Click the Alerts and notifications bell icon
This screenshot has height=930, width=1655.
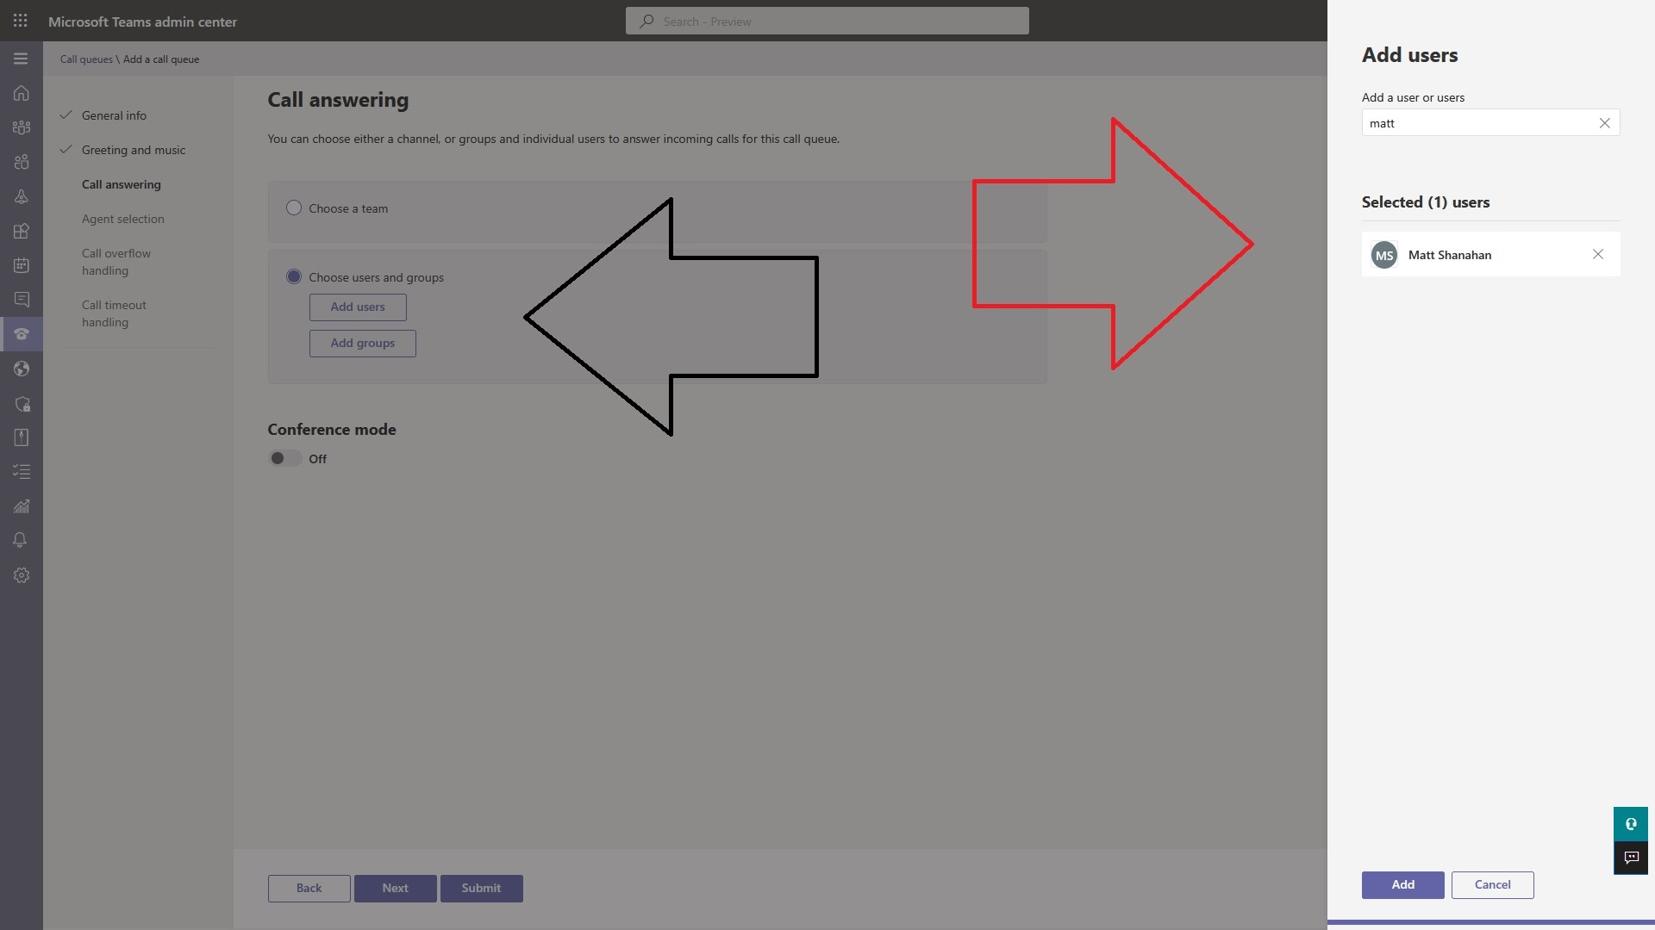(22, 542)
